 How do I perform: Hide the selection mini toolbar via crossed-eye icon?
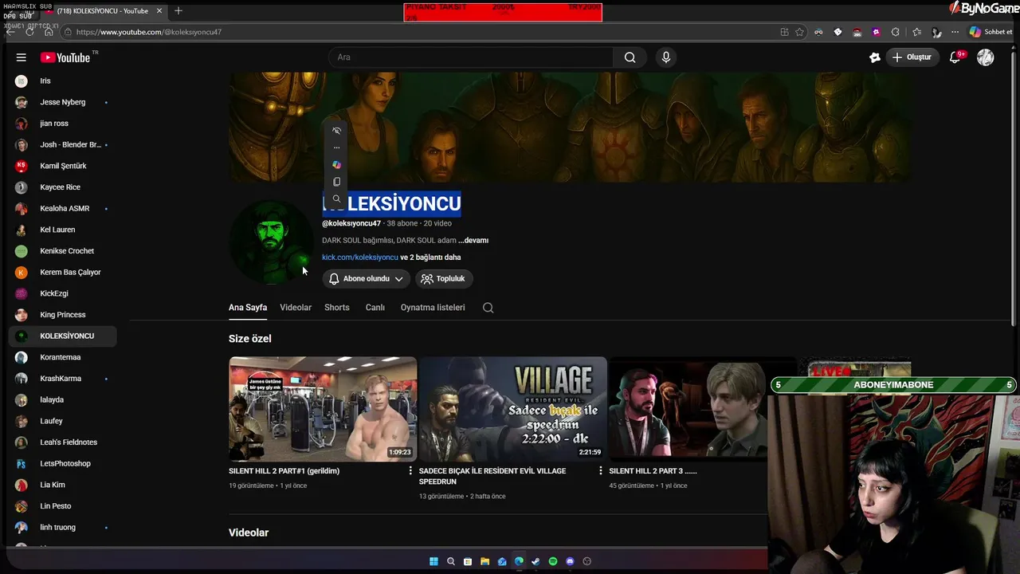(x=336, y=131)
